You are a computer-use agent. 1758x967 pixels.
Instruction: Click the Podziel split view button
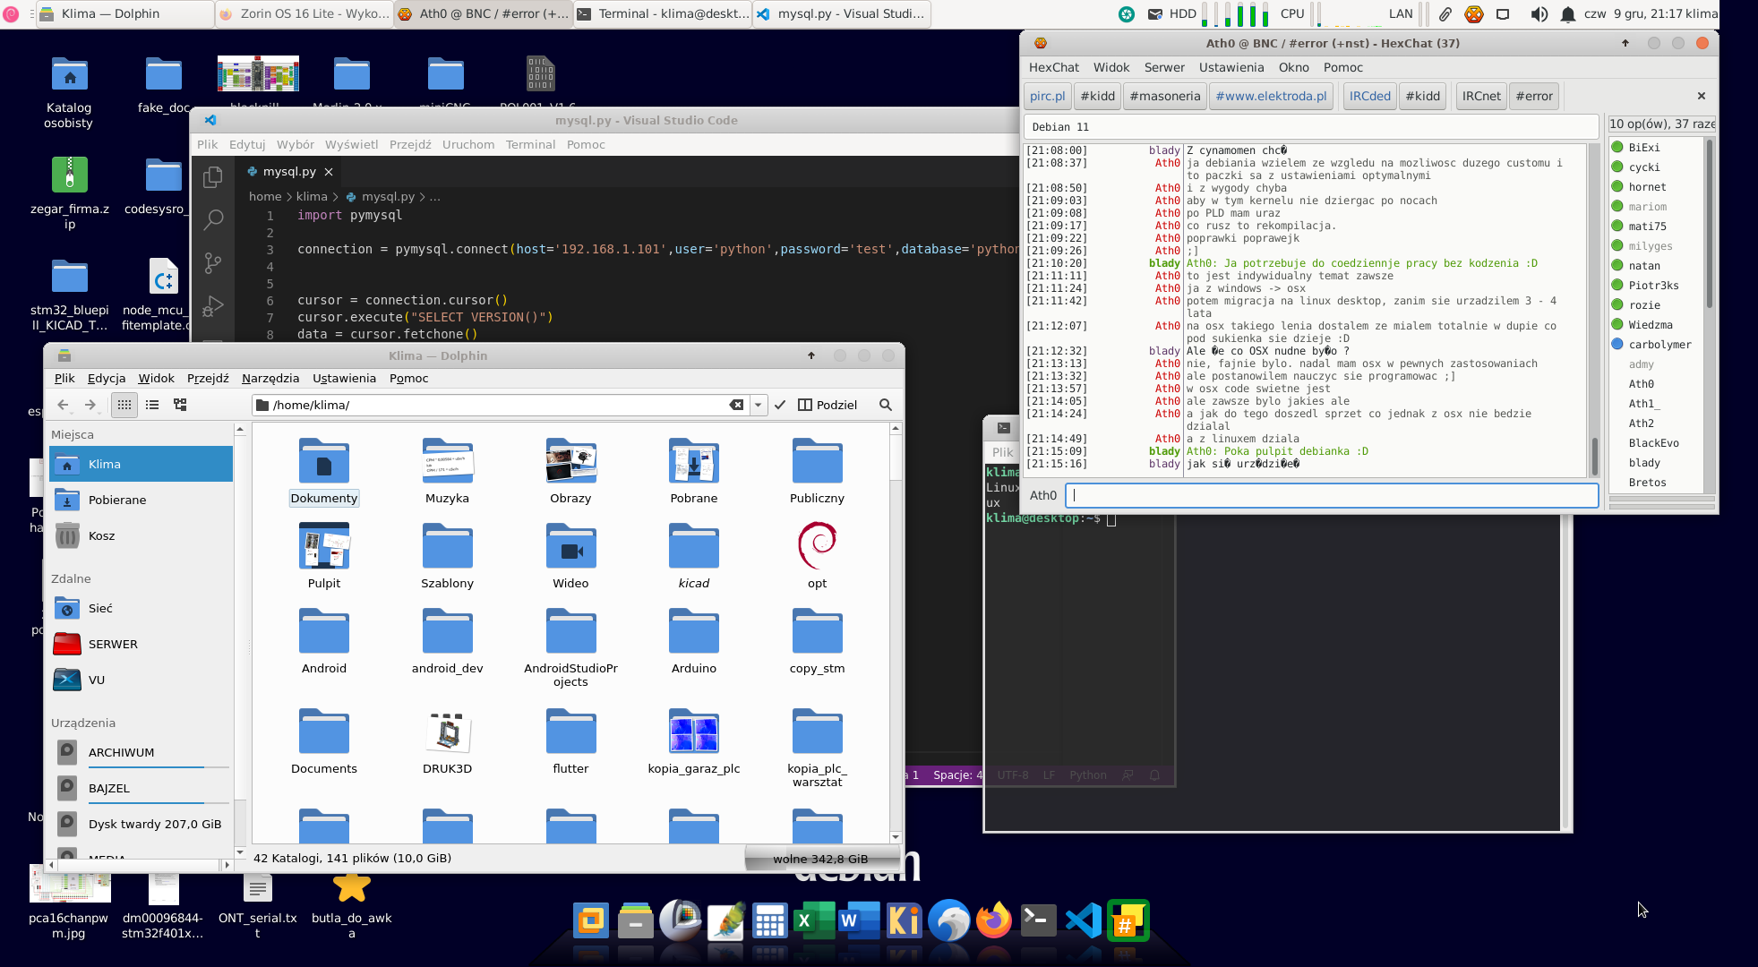coord(828,405)
